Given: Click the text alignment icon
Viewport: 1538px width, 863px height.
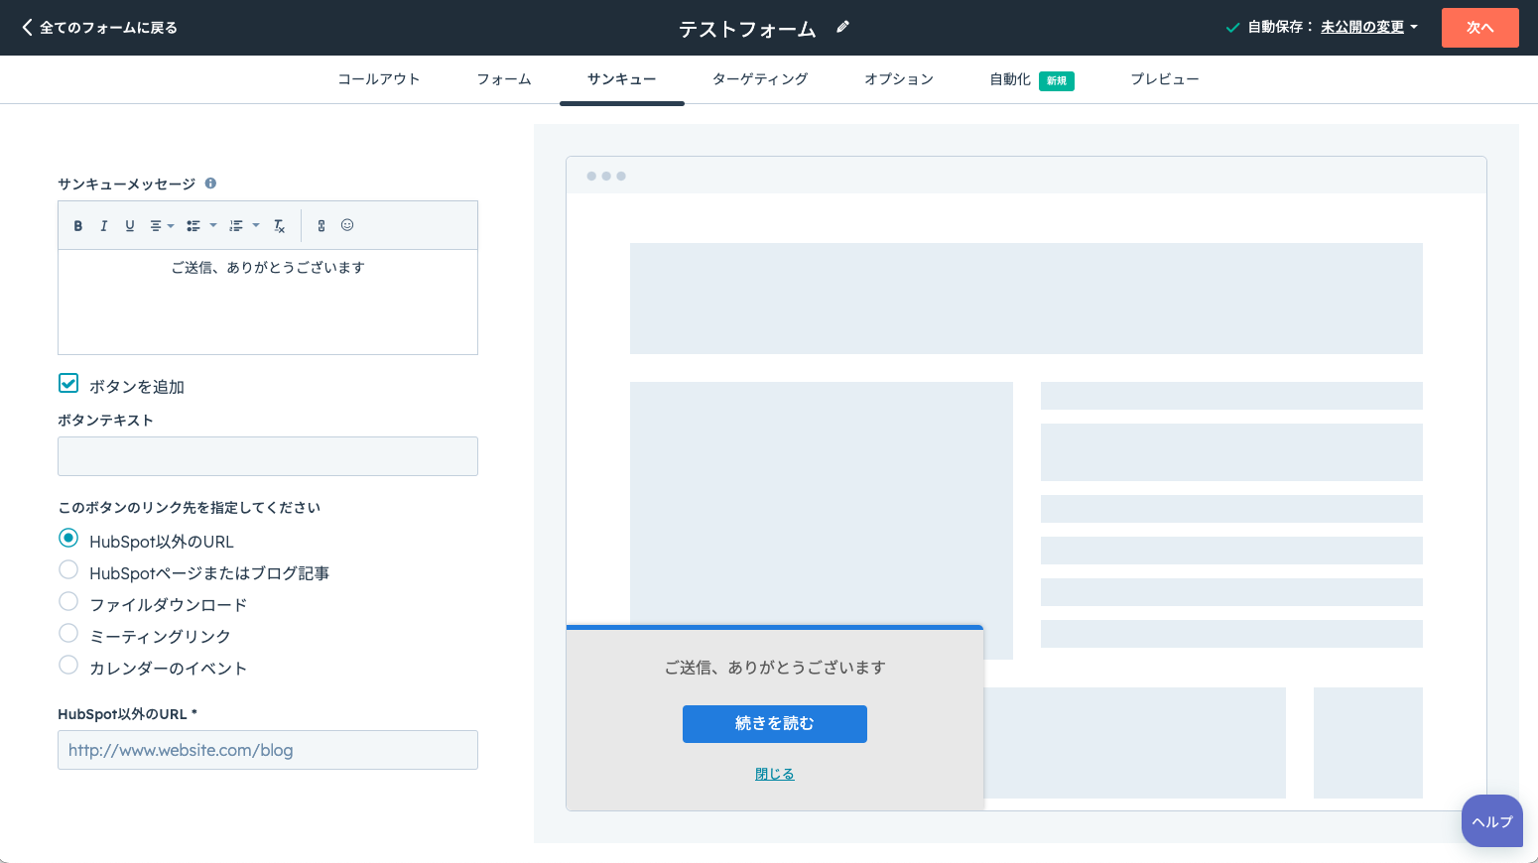Looking at the screenshot, I should [x=156, y=226].
